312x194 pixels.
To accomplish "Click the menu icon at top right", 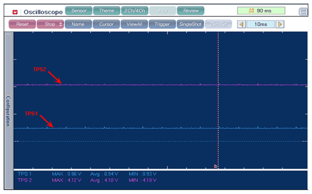I will click(303, 11).
